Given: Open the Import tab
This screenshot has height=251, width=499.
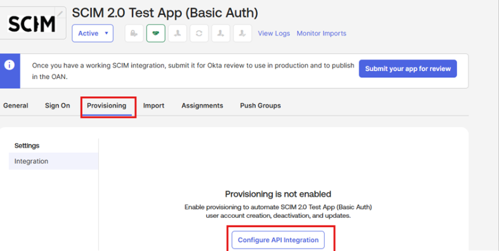Looking at the screenshot, I should [153, 106].
